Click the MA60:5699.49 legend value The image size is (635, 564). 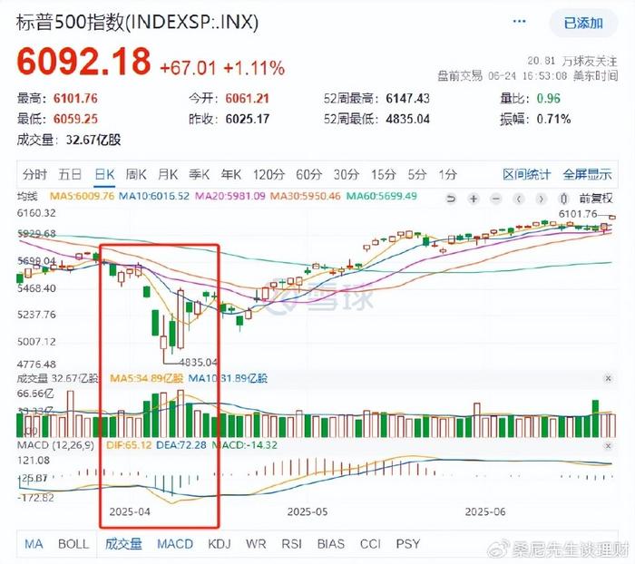tap(382, 197)
